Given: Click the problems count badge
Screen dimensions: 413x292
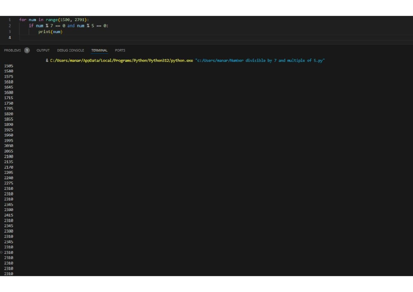Looking at the screenshot, I should pyautogui.click(x=27, y=50).
